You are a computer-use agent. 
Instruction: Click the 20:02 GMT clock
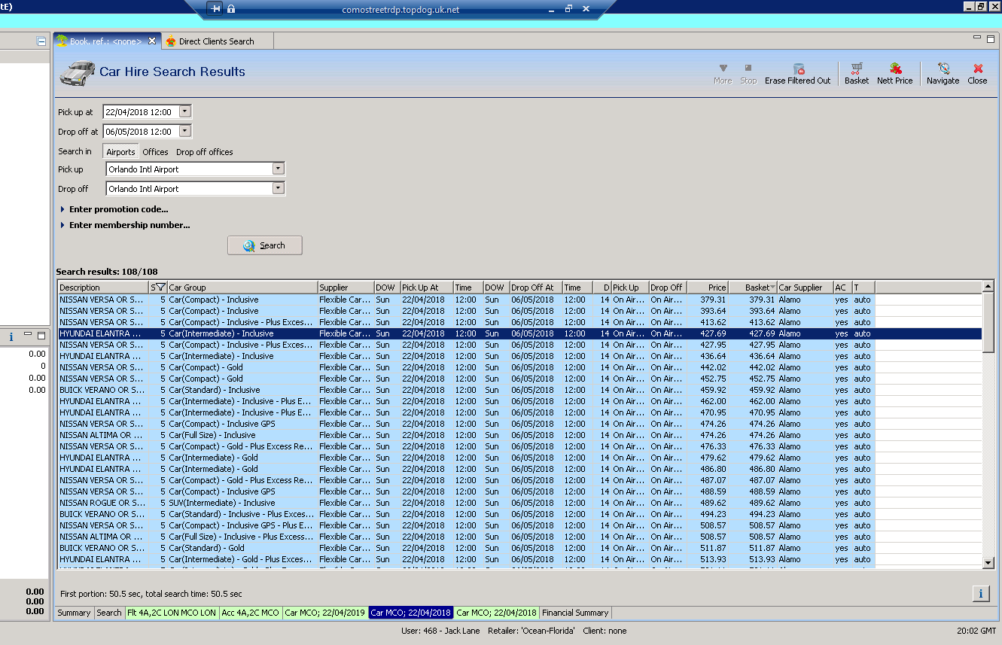coord(975,631)
